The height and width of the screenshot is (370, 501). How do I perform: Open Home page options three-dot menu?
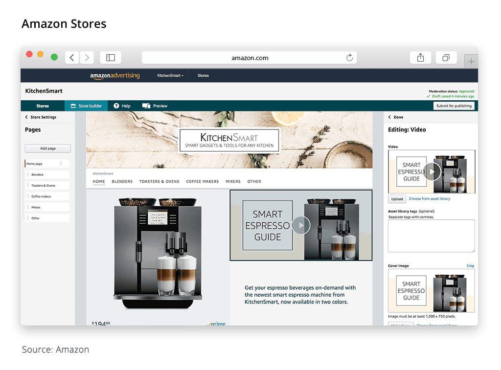61,164
